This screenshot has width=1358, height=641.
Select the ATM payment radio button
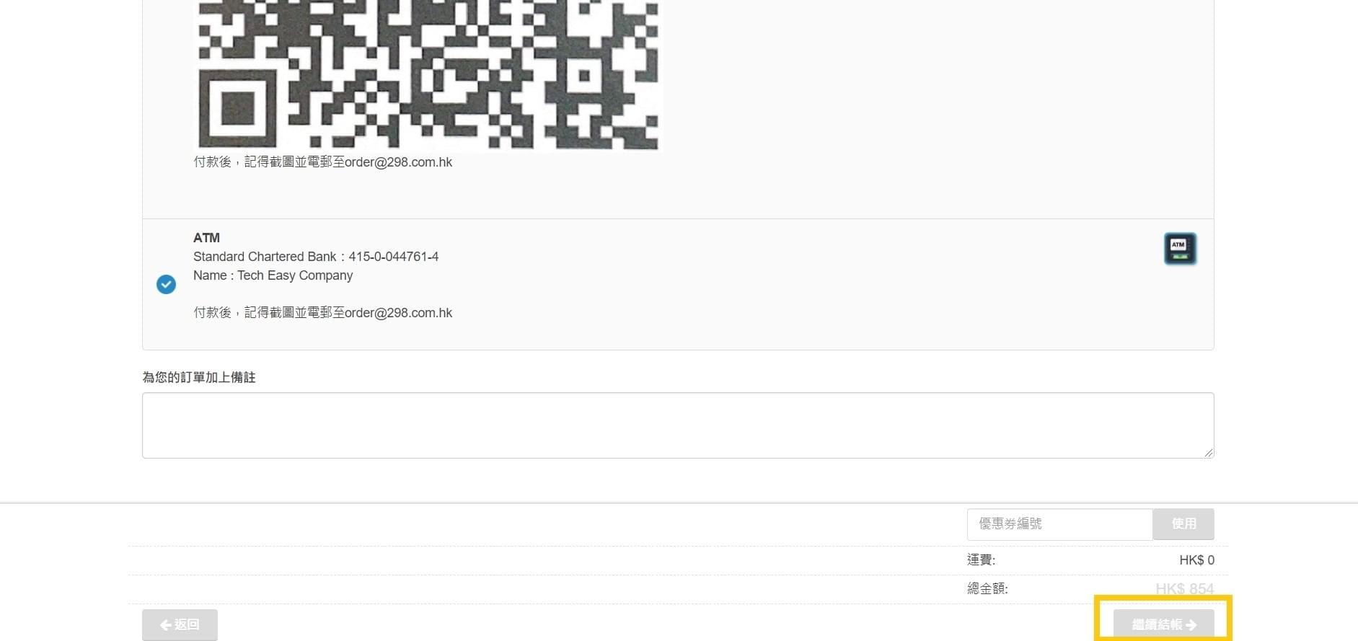pos(166,284)
